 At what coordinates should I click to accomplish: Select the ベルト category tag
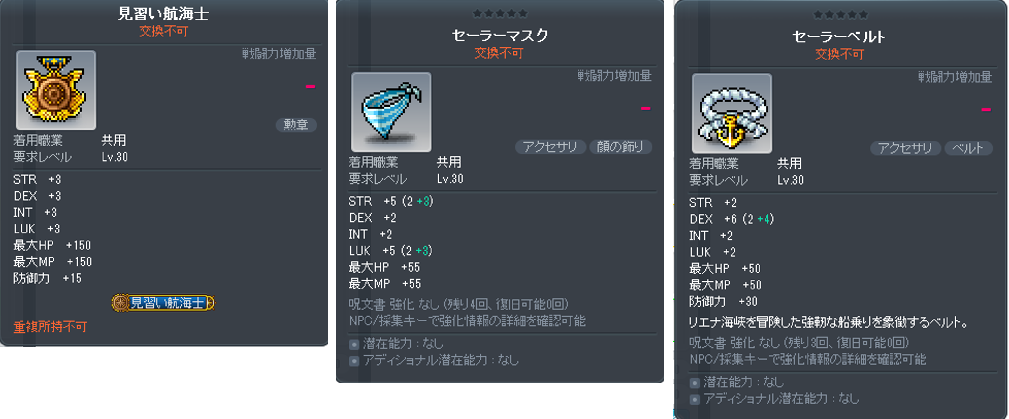(x=968, y=148)
